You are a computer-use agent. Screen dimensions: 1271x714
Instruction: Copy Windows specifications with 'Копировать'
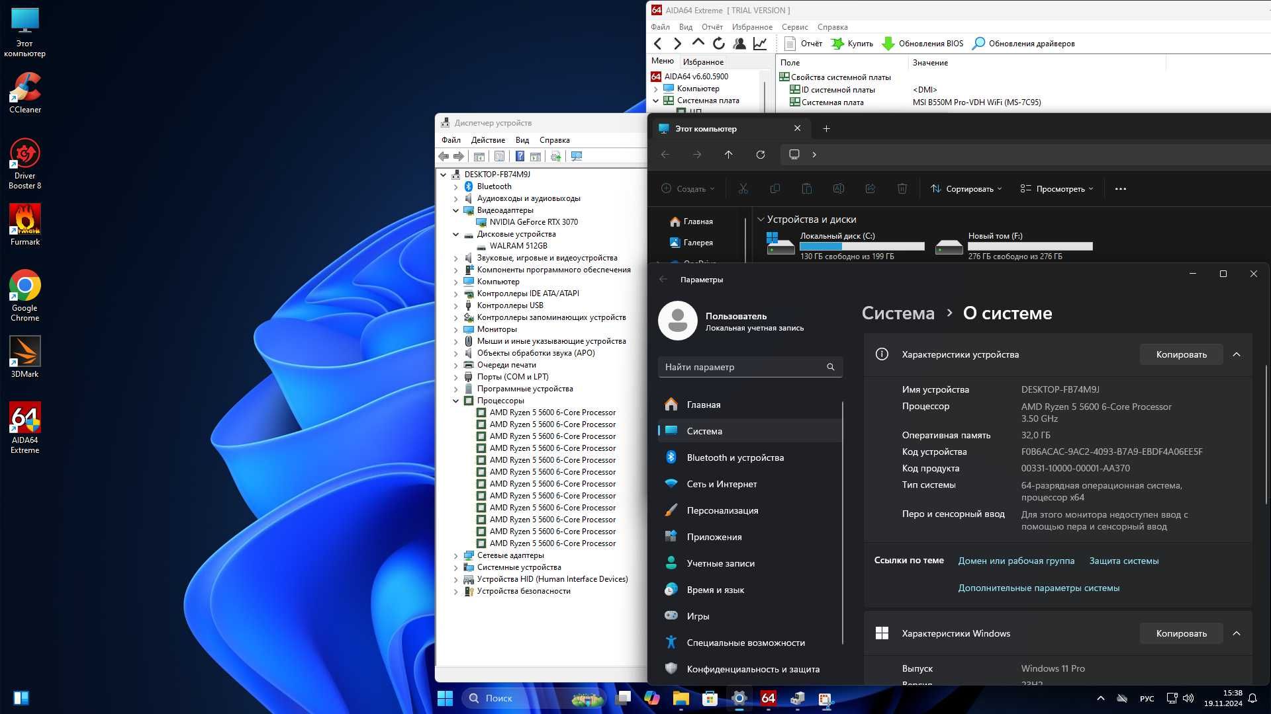click(x=1181, y=633)
